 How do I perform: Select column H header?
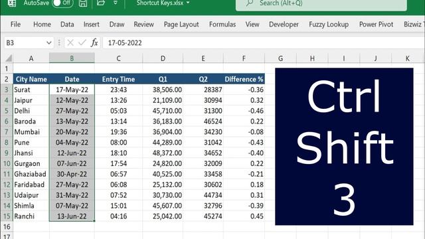coord(312,58)
